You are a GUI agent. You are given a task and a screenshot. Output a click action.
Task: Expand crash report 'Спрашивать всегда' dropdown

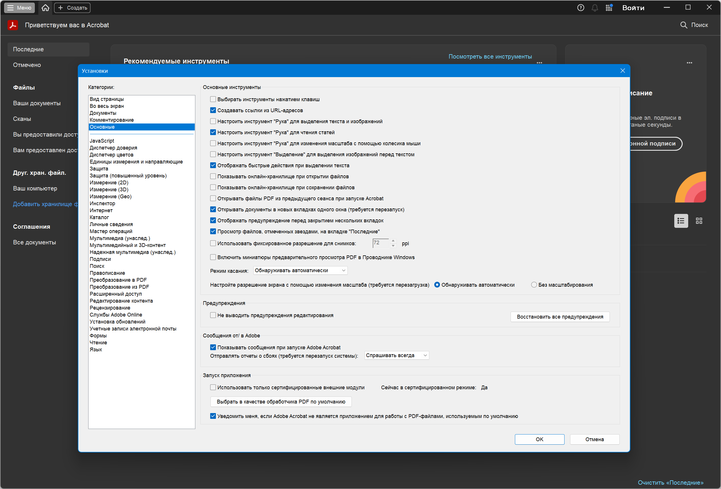(x=396, y=355)
